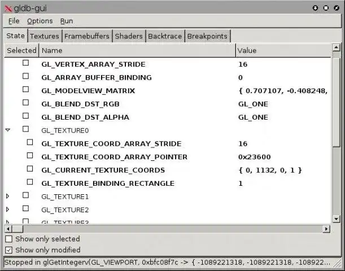Click the horizontal scrollbar right arrow
The width and height of the screenshot is (345, 271).
point(326,229)
